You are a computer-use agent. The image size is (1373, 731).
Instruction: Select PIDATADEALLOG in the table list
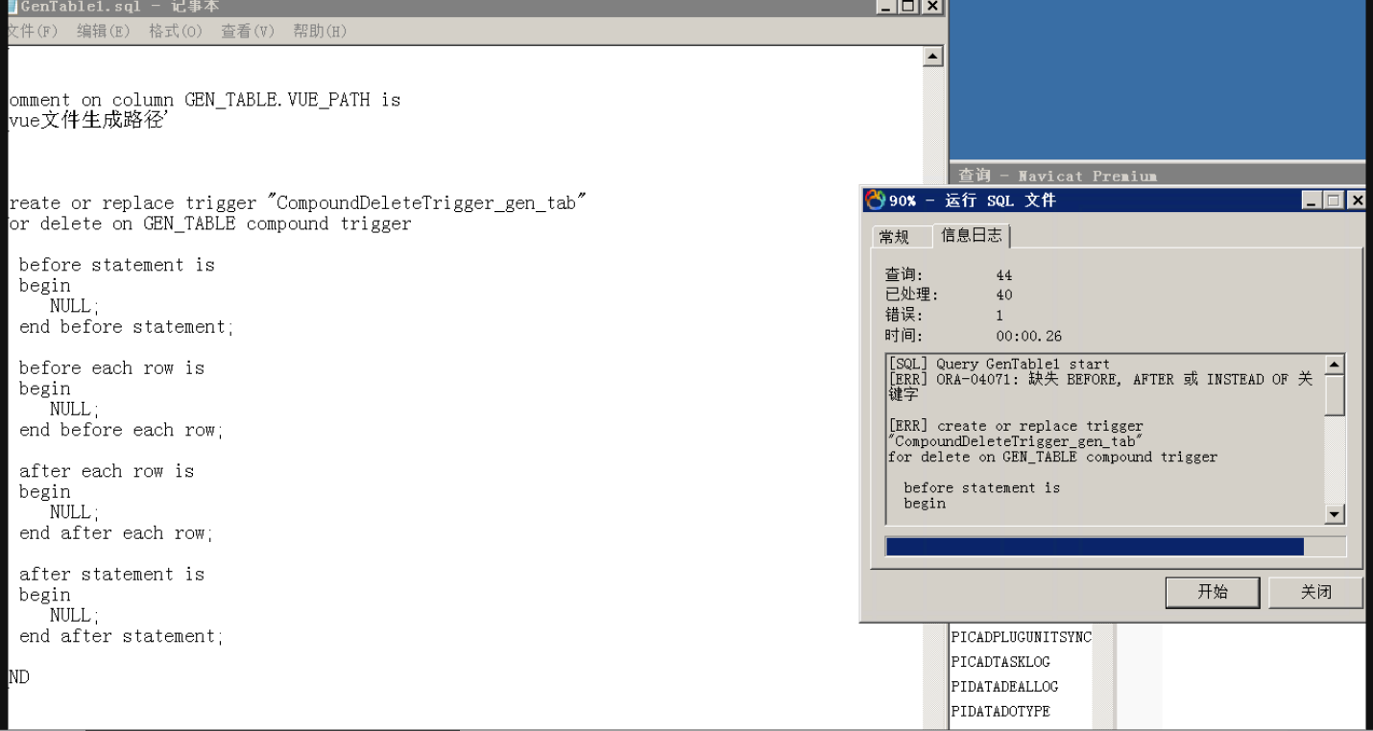1003,687
